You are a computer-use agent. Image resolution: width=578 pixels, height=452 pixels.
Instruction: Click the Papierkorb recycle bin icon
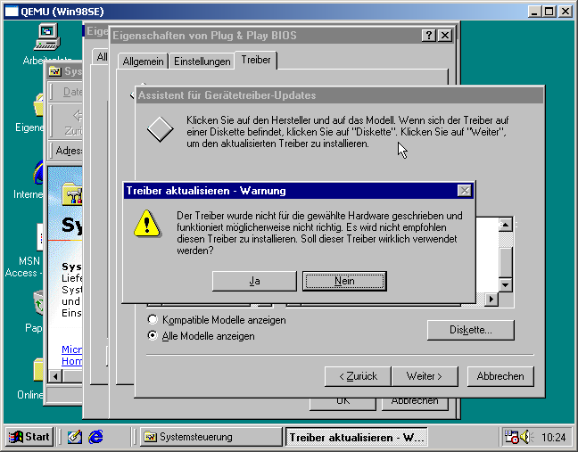click(38, 304)
